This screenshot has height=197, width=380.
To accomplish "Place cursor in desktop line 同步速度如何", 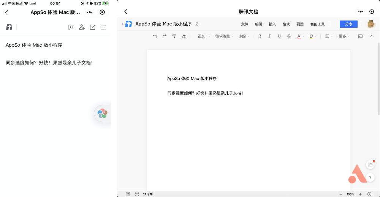I will pyautogui.click(x=205, y=93).
